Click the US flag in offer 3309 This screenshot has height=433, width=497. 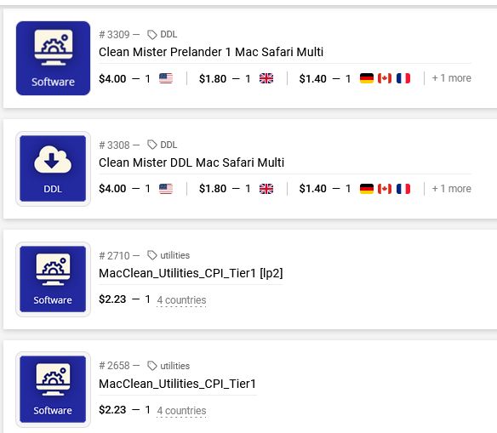(x=166, y=78)
